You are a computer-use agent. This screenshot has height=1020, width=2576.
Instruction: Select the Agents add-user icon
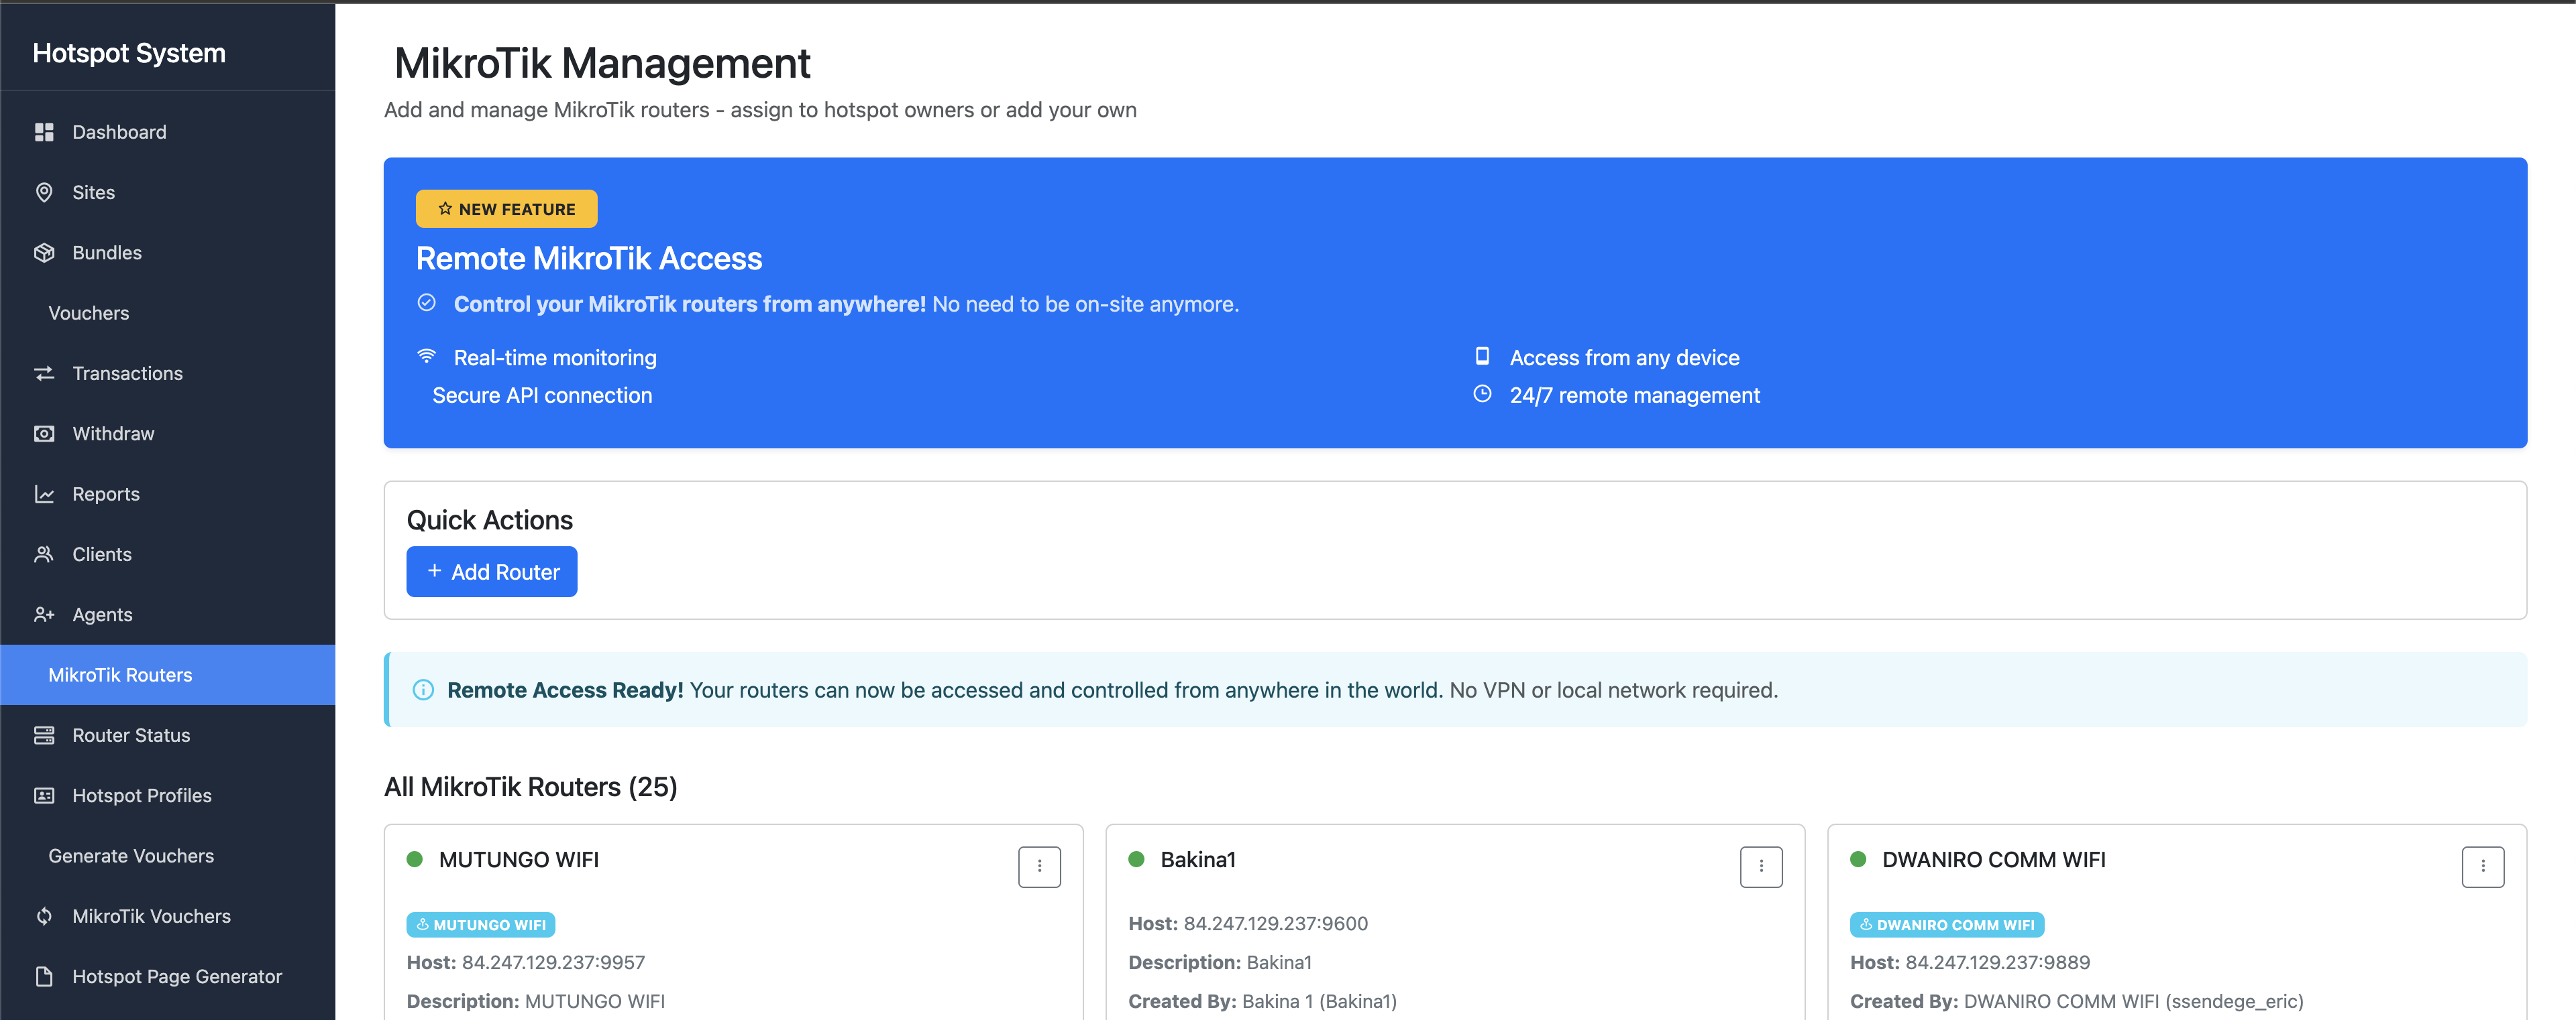(45, 613)
